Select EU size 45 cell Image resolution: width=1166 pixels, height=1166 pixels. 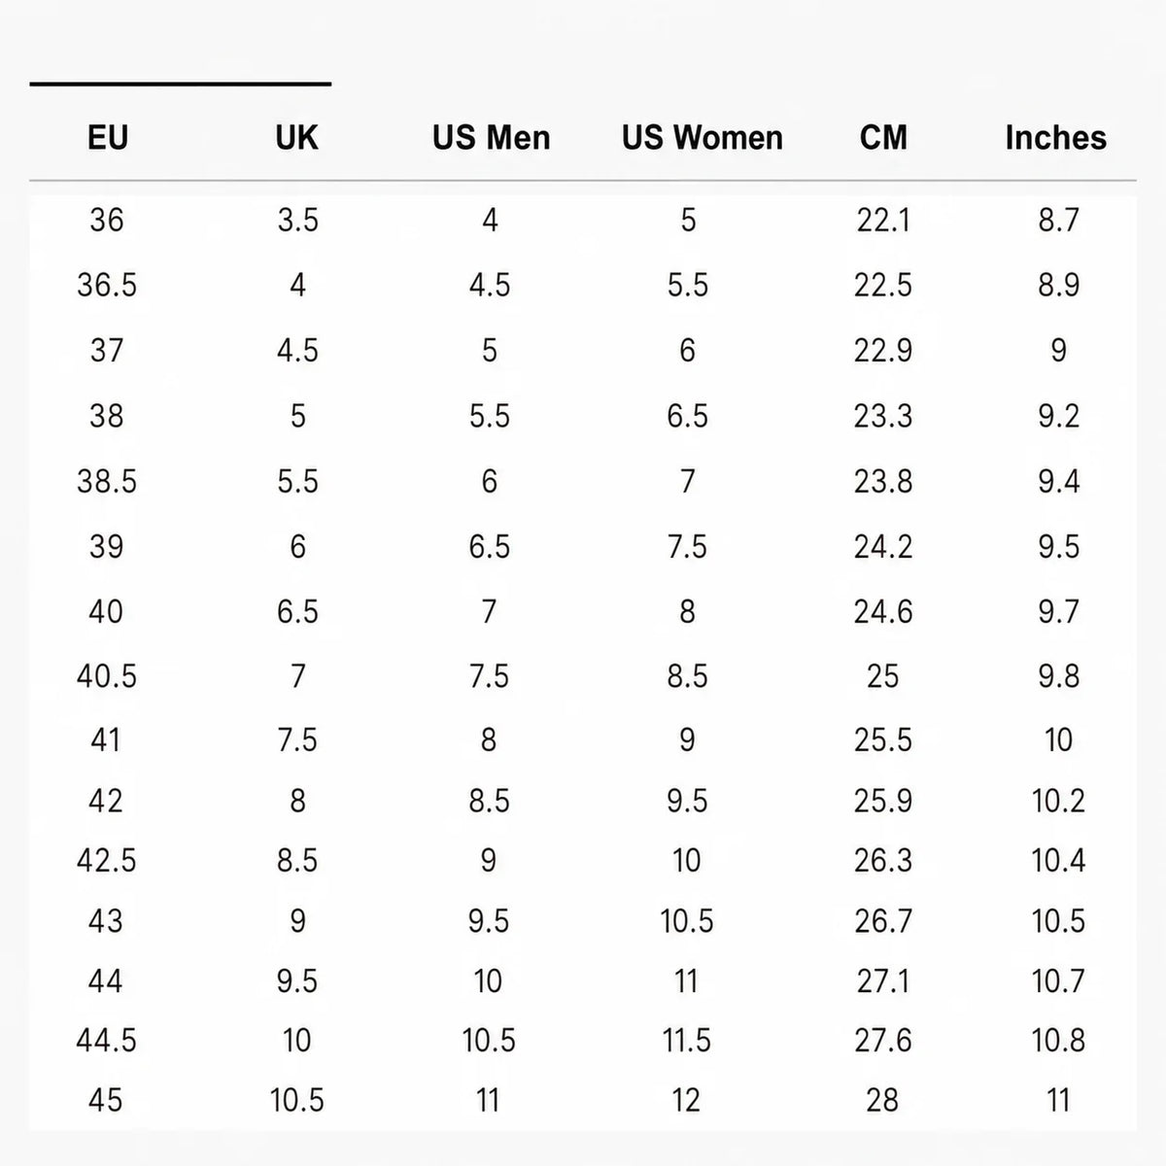(x=105, y=1101)
